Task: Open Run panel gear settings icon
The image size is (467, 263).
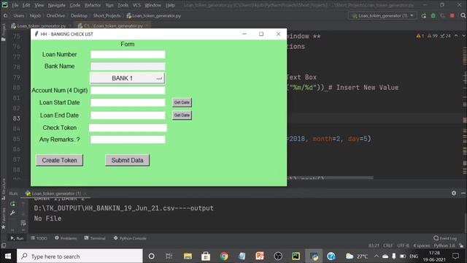Action: coord(454,193)
